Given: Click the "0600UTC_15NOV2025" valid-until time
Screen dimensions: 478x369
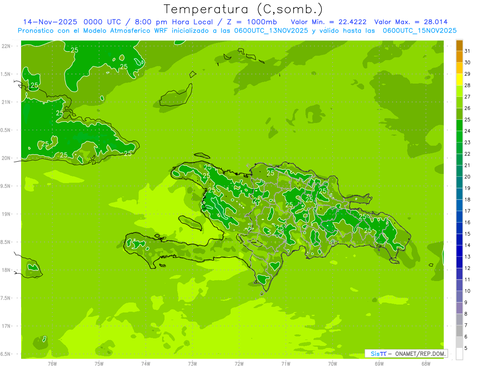Looking at the screenshot, I should coord(419,31).
